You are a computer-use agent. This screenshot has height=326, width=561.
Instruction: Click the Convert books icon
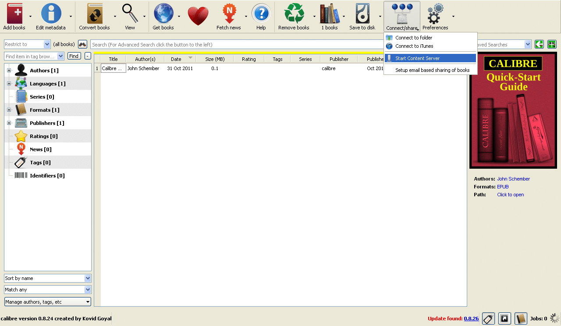coord(95,14)
